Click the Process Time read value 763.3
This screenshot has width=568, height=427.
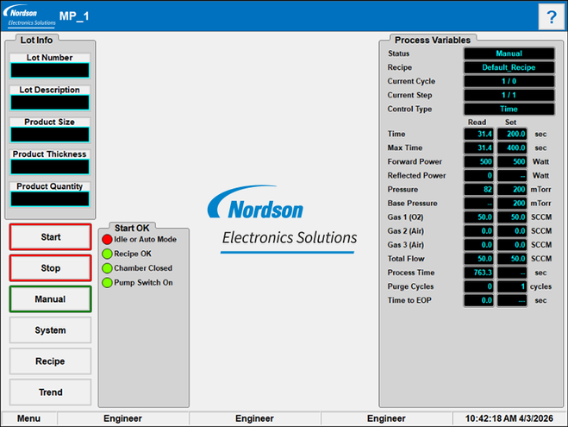coord(479,273)
